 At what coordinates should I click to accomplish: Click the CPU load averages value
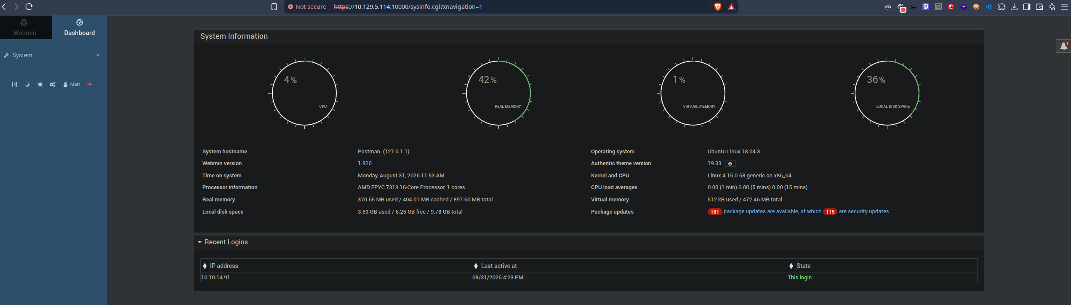(757, 187)
